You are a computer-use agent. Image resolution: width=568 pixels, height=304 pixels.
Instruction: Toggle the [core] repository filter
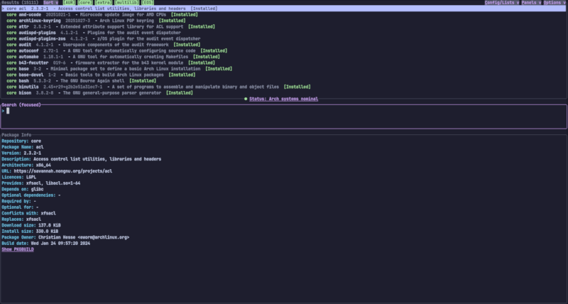point(85,3)
